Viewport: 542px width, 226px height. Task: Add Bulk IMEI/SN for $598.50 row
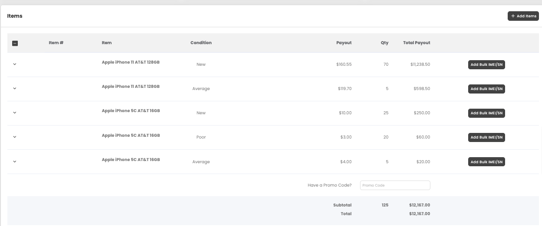tap(486, 89)
